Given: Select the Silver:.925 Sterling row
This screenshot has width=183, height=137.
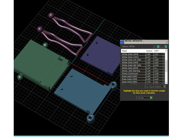Looking at the screenshot, I should pos(143,71).
